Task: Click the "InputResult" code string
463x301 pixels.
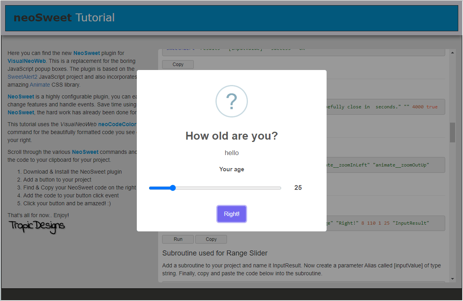Action: pos(411,223)
